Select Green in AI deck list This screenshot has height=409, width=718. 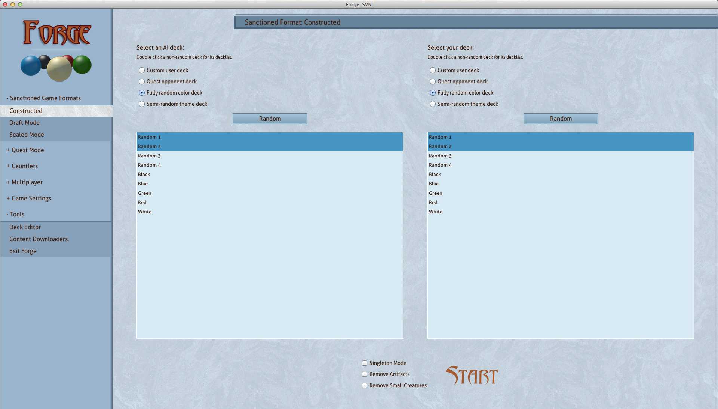tap(145, 193)
